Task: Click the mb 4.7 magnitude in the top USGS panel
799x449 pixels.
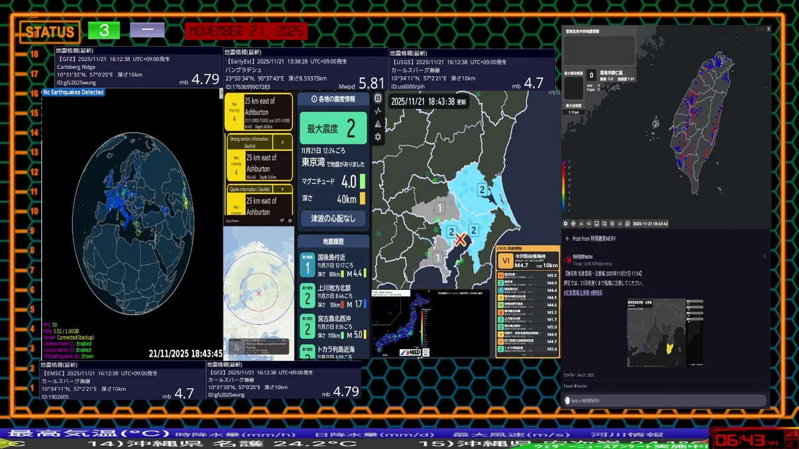Action: click(528, 84)
